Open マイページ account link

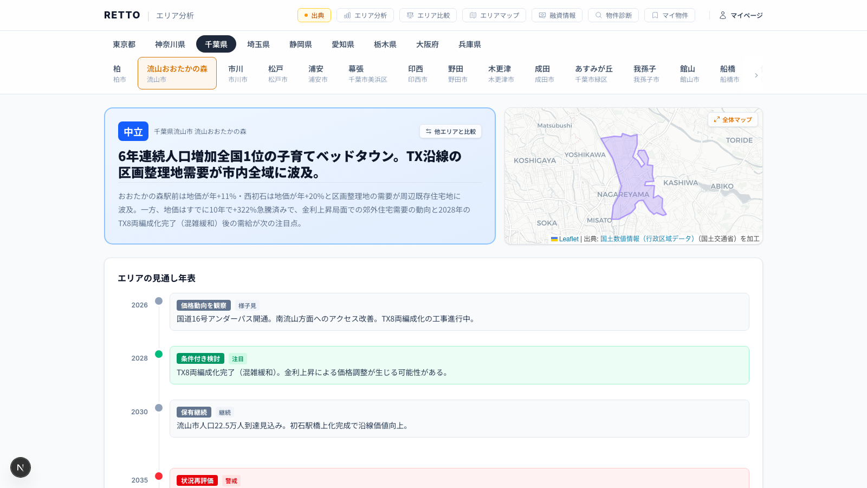coord(741,15)
